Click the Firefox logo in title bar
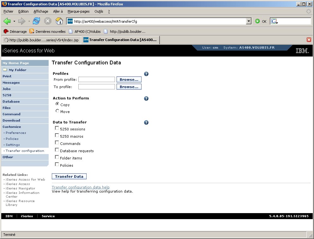314x239 pixels. pos(4,4)
